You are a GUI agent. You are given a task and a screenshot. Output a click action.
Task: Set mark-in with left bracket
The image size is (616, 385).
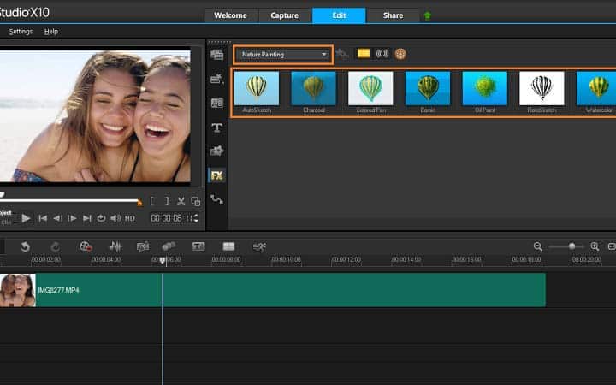[152, 201]
